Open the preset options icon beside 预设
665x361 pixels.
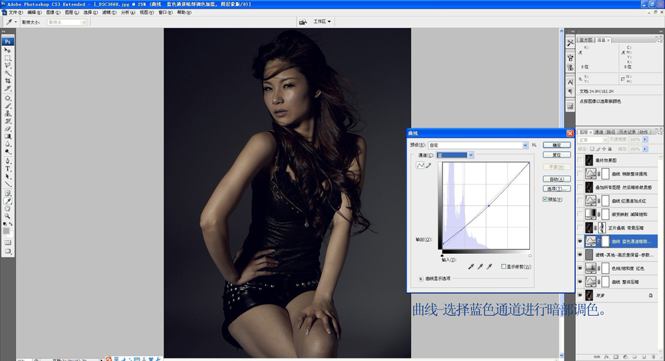coord(534,145)
